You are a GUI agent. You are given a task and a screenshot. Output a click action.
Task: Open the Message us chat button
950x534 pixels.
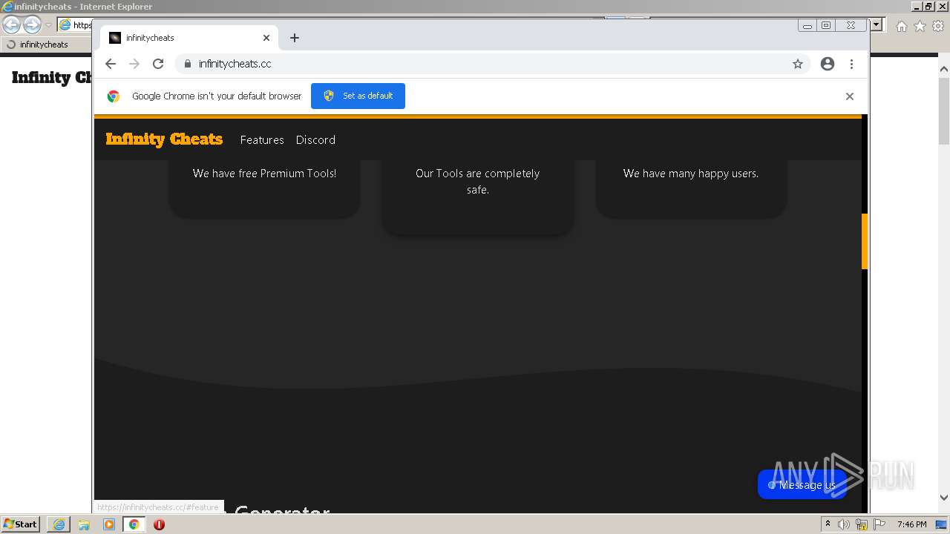[802, 484]
